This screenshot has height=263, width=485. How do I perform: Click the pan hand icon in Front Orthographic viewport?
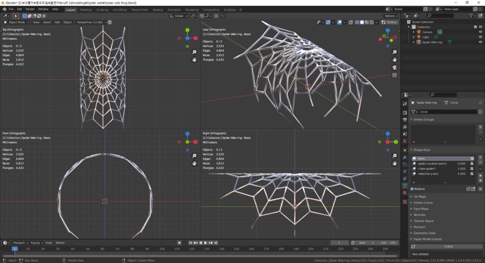point(194,163)
